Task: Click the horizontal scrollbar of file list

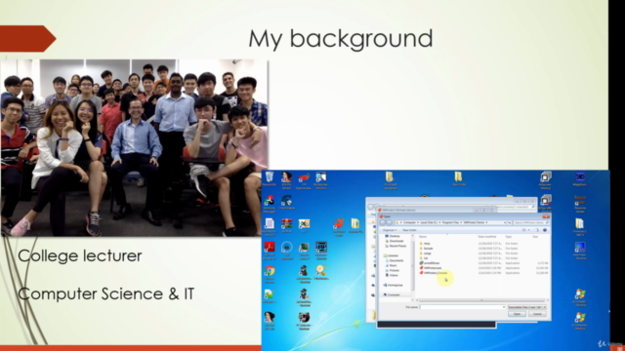Action: (481, 300)
